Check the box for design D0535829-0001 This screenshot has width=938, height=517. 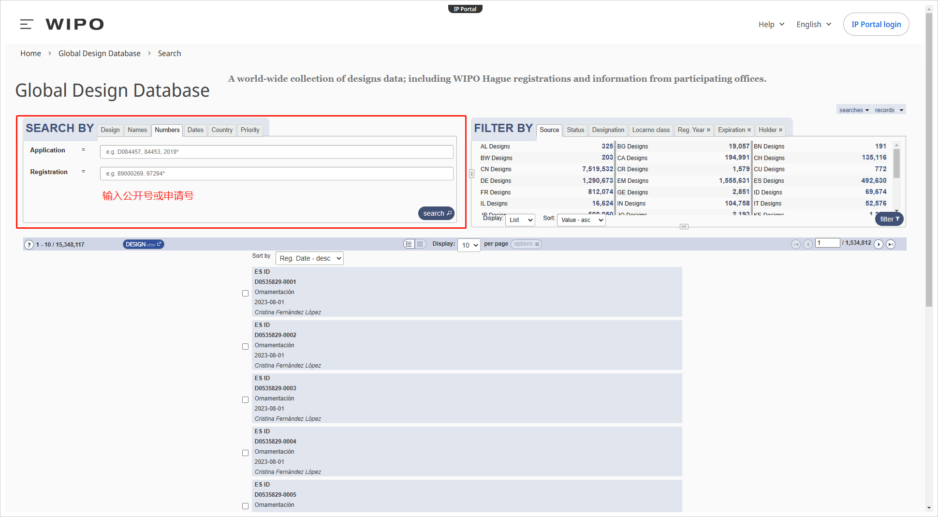point(245,294)
